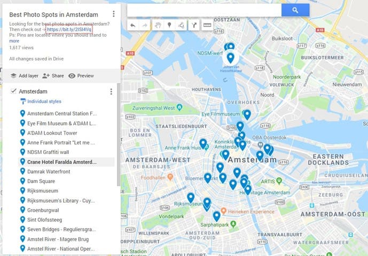Select Eye Film Museum & A'DAM list item
Viewport: 368px width, 256px height.
coord(66,123)
